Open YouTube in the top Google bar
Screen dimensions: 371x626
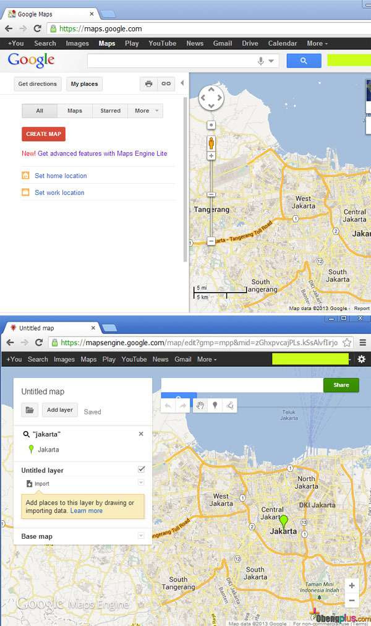click(163, 43)
